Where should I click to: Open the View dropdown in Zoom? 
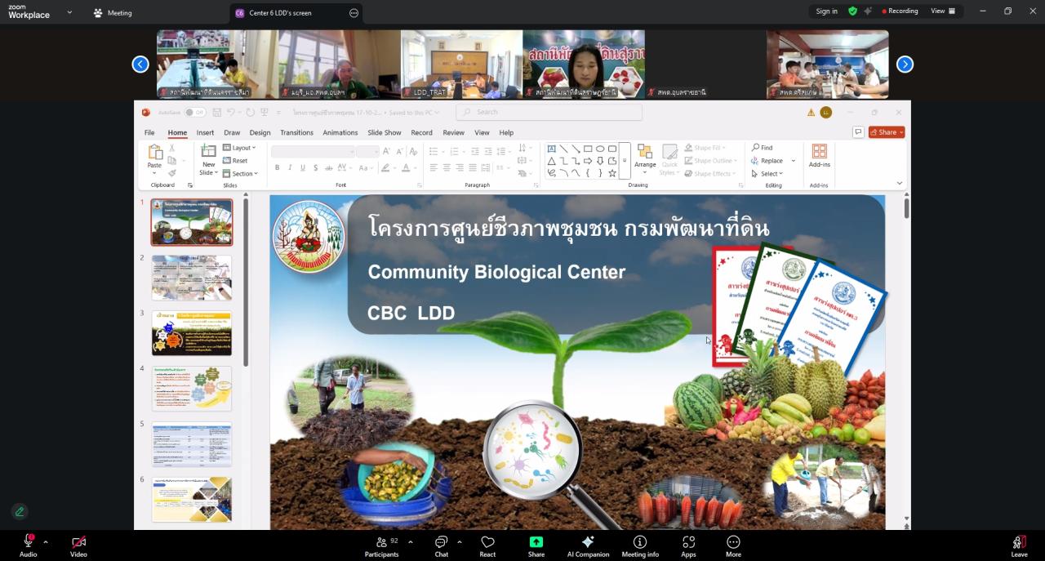942,11
